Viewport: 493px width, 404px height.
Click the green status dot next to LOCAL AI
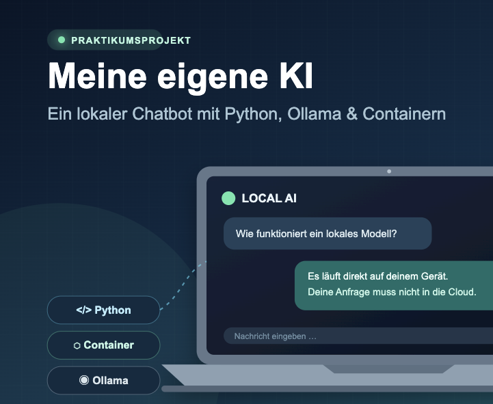click(228, 198)
